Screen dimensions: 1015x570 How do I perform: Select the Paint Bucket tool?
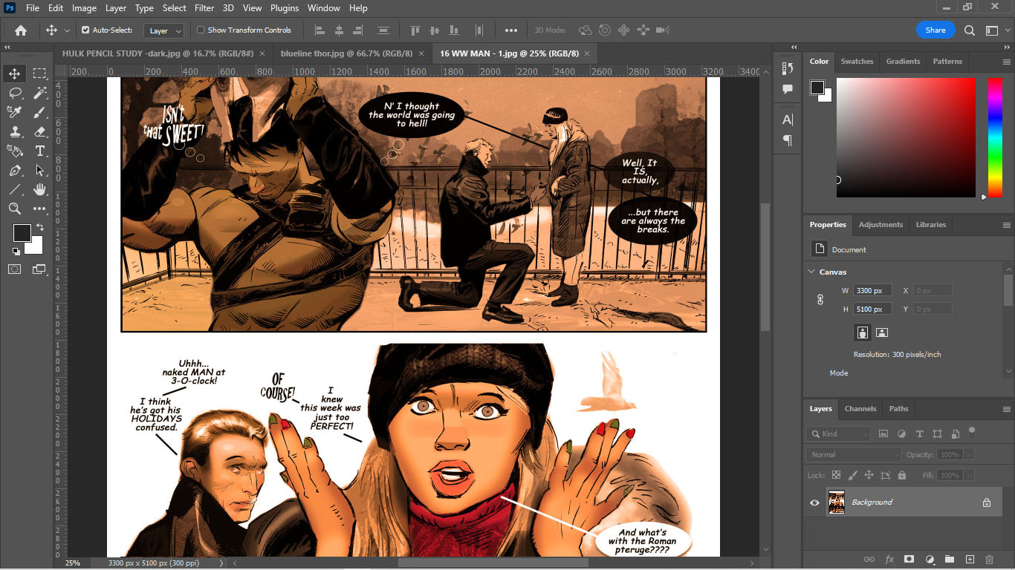point(14,151)
